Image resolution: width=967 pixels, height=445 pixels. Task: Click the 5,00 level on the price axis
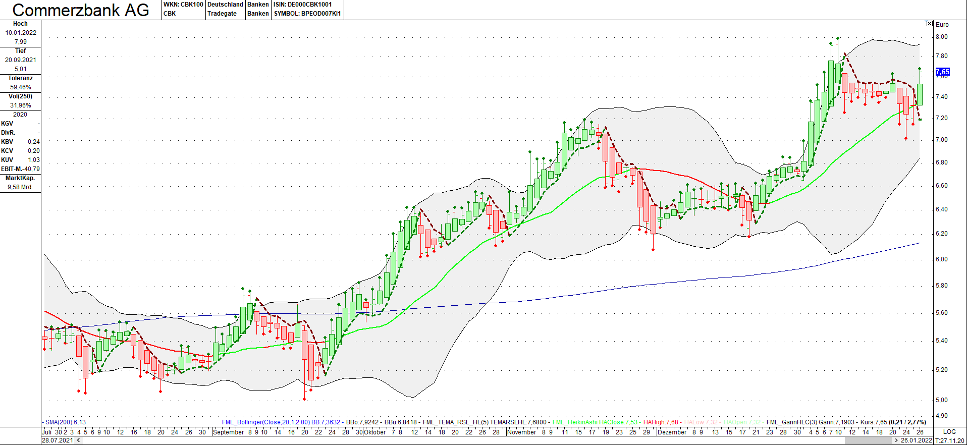pos(942,400)
